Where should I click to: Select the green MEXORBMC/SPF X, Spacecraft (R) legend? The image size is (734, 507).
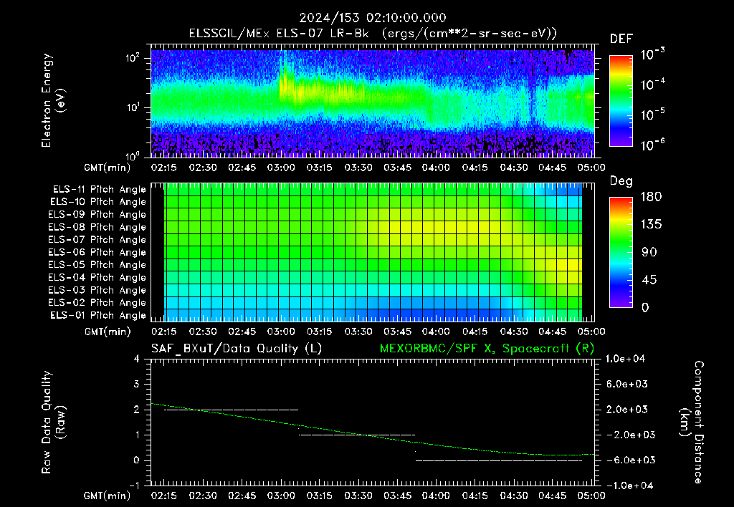[487, 349]
